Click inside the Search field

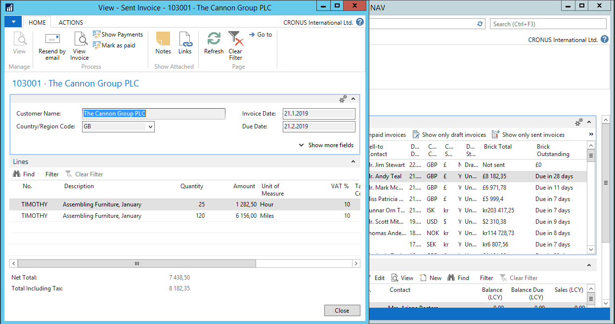(x=548, y=23)
